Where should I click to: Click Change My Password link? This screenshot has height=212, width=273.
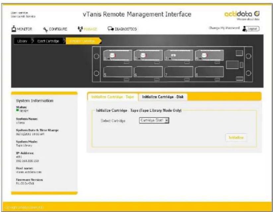click(x=224, y=28)
